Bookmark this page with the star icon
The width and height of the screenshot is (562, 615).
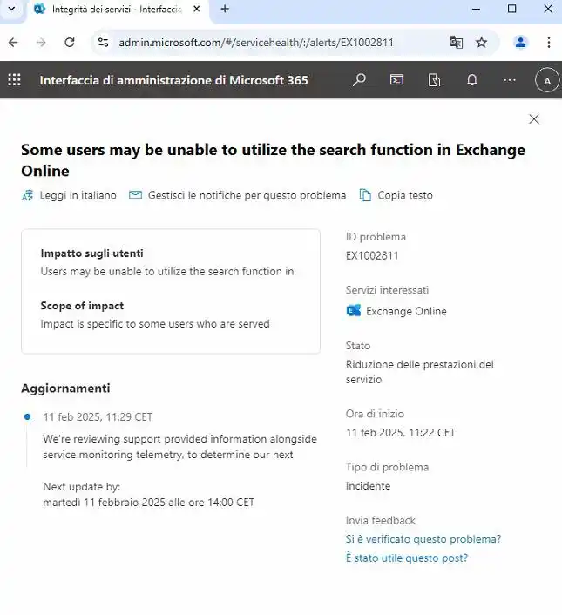tap(481, 43)
